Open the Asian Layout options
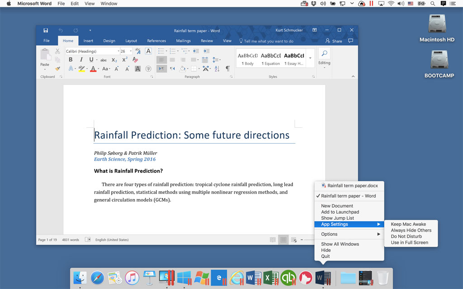This screenshot has height=289, width=463. (x=206, y=69)
